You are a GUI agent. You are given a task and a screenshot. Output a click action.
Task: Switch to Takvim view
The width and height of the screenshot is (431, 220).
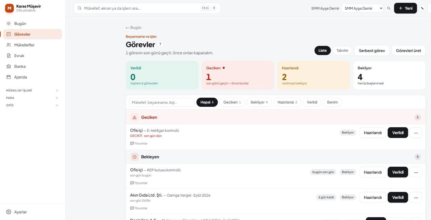click(342, 51)
